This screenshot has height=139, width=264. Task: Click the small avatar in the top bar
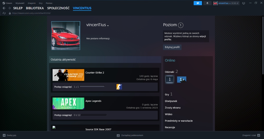tap(215, 3)
